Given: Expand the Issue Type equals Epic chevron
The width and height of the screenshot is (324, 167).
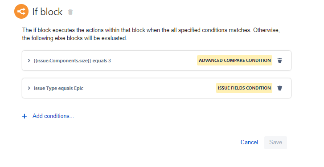Looking at the screenshot, I should click(29, 88).
